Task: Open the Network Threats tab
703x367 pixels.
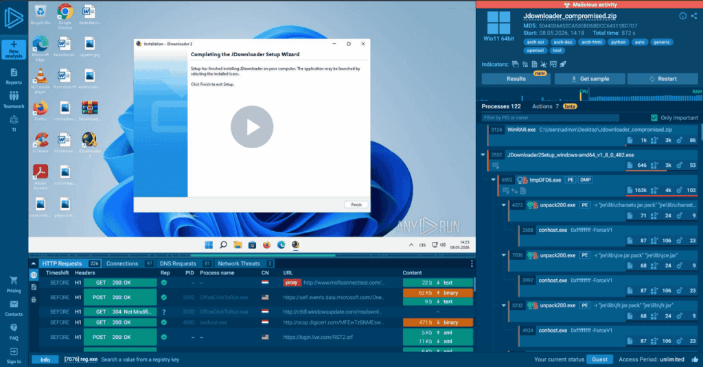Action: (245, 263)
